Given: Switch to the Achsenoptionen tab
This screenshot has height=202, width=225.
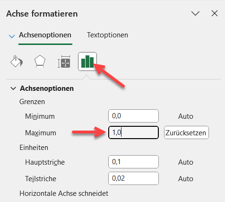Looking at the screenshot, I should pyautogui.click(x=45, y=35).
